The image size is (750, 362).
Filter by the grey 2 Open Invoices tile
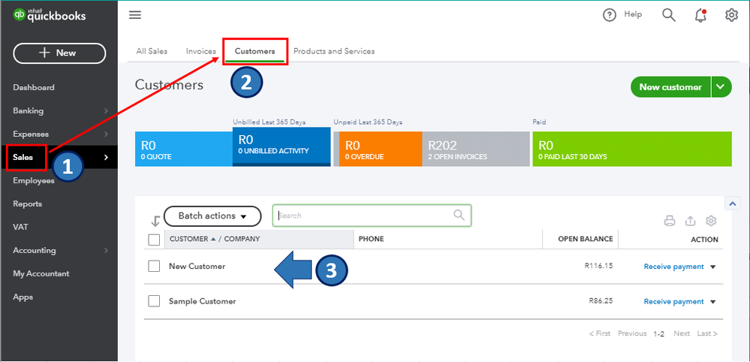coord(475,149)
